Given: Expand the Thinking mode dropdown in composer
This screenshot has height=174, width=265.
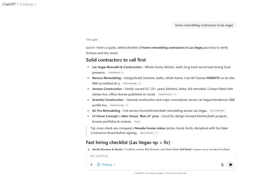Looking at the screenshot, I should [x=115, y=165].
